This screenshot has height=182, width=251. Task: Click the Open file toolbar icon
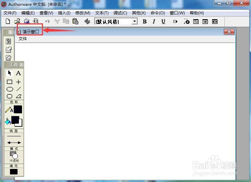(17, 21)
